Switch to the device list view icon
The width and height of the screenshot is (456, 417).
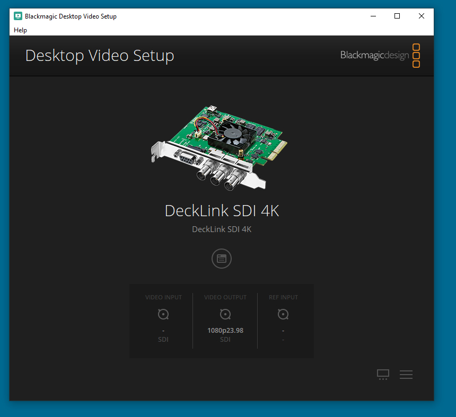[406, 374]
